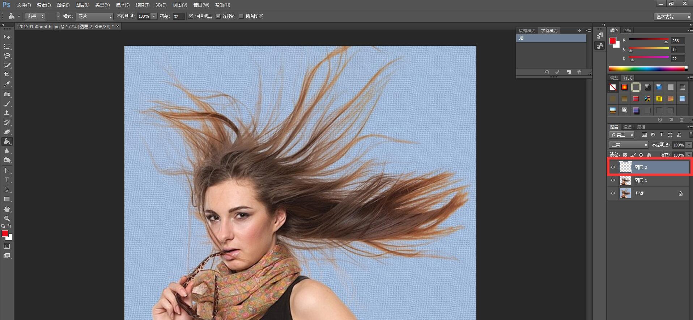Select the Path Selection tool
Screen dimensions: 693x320
[x=7, y=189]
